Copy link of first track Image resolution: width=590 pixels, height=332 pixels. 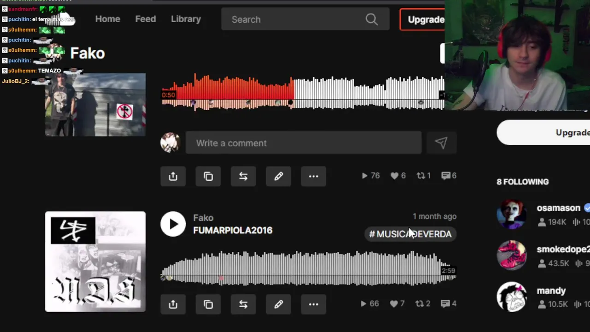(x=208, y=176)
